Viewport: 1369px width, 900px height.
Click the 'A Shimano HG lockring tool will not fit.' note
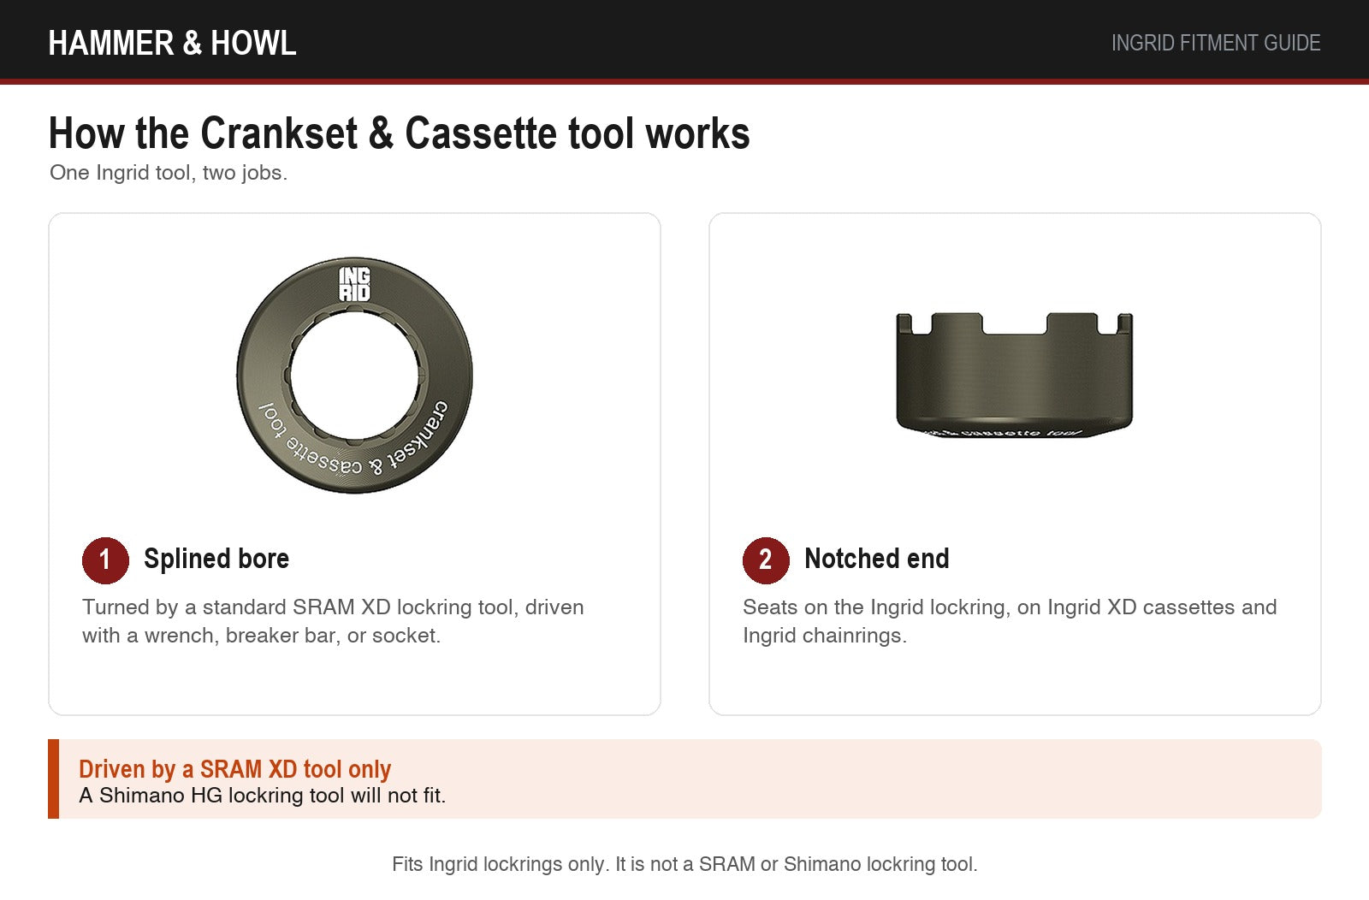(263, 796)
